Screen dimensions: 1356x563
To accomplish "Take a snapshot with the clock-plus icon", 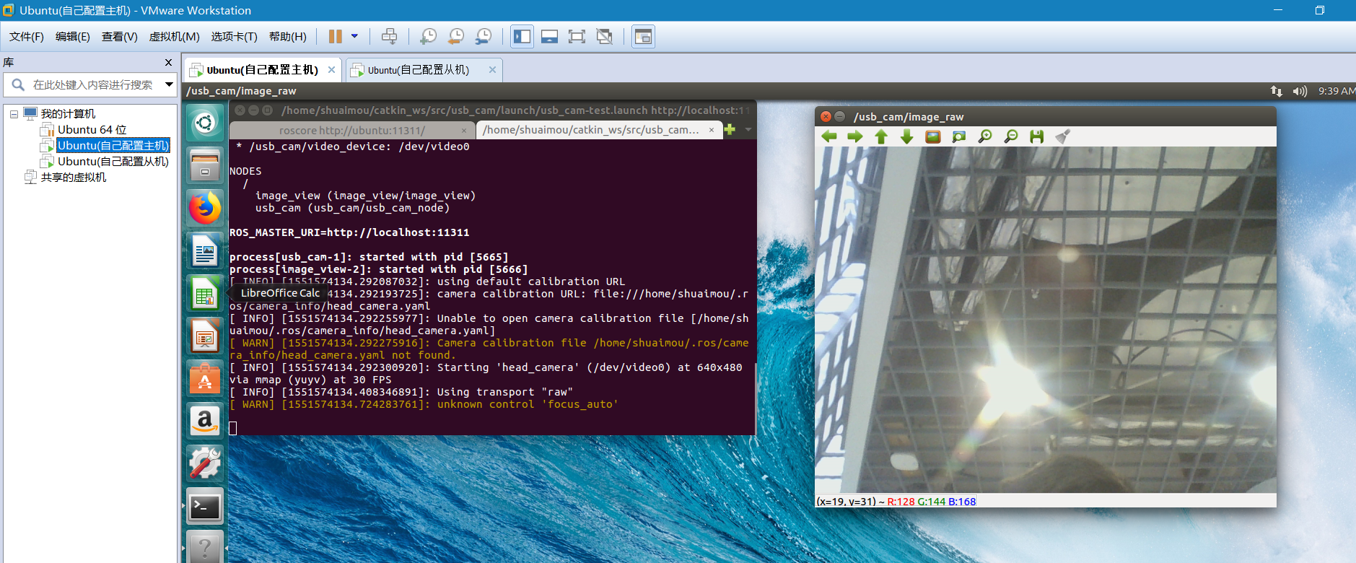I will click(428, 36).
